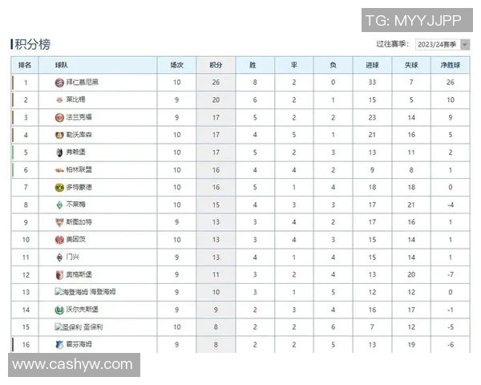
Task: Click the Frankfurt (法兰克福) team crest
Action: (59, 118)
